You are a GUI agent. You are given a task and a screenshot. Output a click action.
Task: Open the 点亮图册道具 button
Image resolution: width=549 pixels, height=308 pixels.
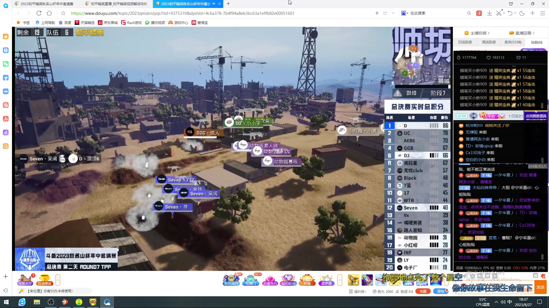coord(536,116)
